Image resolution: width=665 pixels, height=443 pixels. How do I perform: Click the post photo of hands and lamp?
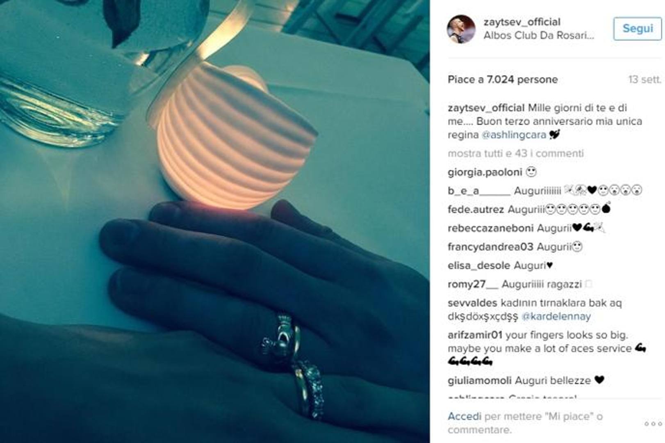click(215, 221)
